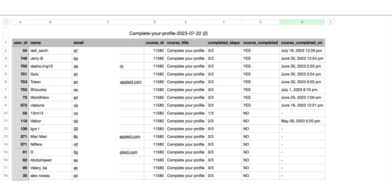The height and width of the screenshot is (196, 392).
Task: Click the add-columns handle right of column H
Action: pyautogui.click(x=331, y=22)
